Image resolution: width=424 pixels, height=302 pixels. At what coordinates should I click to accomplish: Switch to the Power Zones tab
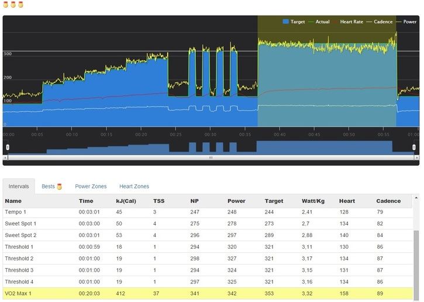coord(91,187)
